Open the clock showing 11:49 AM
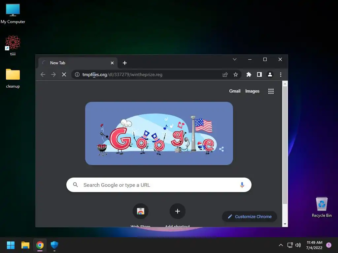338x253 pixels. (314, 245)
